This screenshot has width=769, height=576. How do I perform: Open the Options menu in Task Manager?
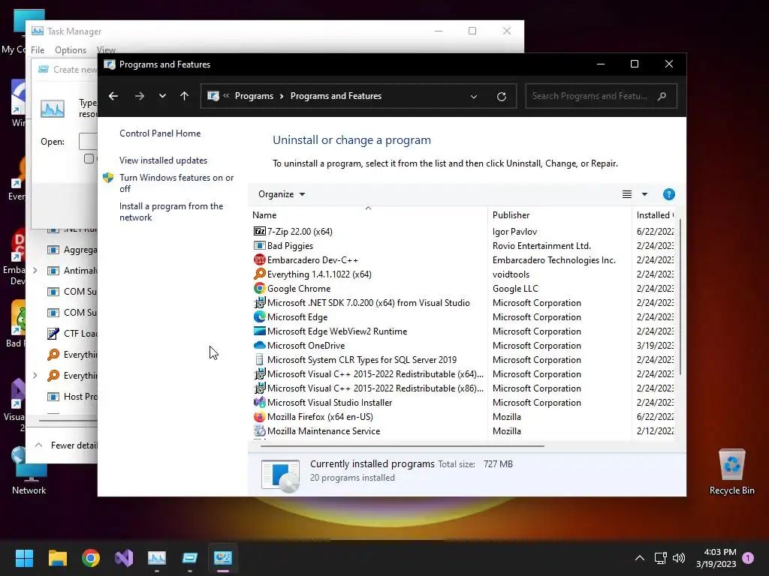click(70, 50)
